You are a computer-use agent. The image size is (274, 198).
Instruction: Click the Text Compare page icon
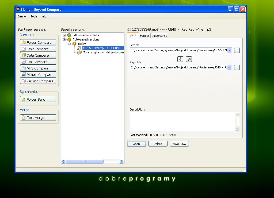24,49
